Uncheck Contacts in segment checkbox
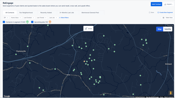Image resolution: width=175 pixels, height=98 pixels. click(x=4, y=22)
